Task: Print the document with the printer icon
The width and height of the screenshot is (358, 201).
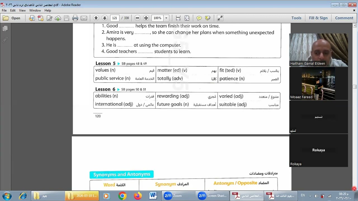Action: 75,18
